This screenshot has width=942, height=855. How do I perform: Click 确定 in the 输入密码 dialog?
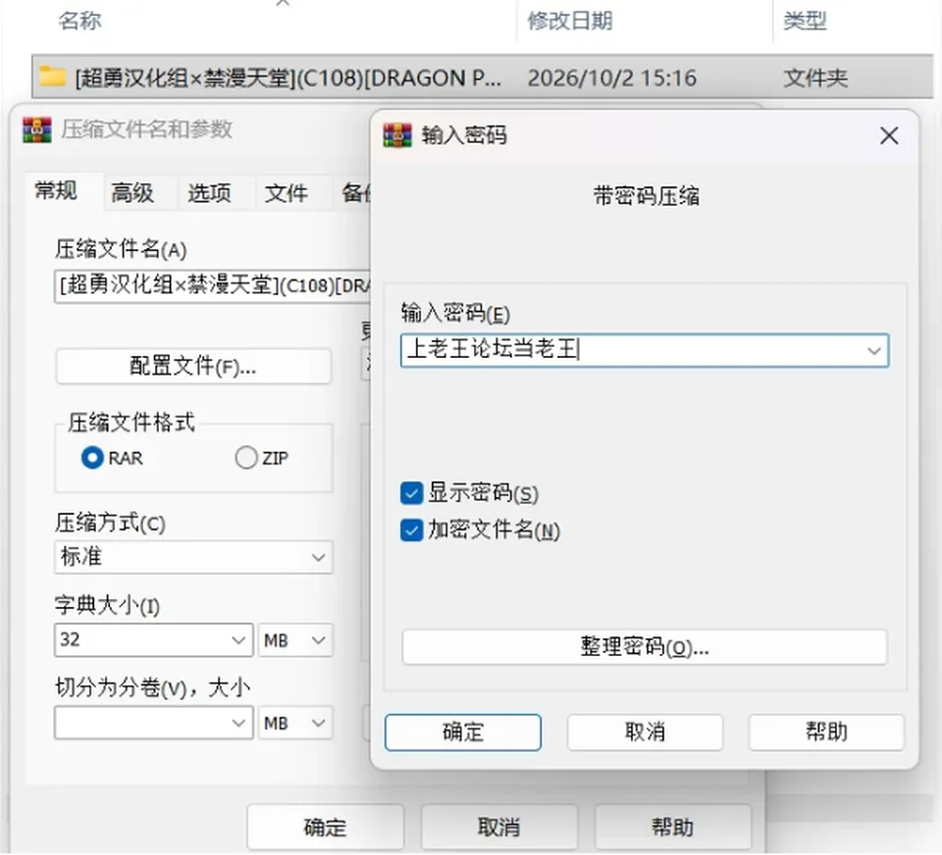[463, 731]
